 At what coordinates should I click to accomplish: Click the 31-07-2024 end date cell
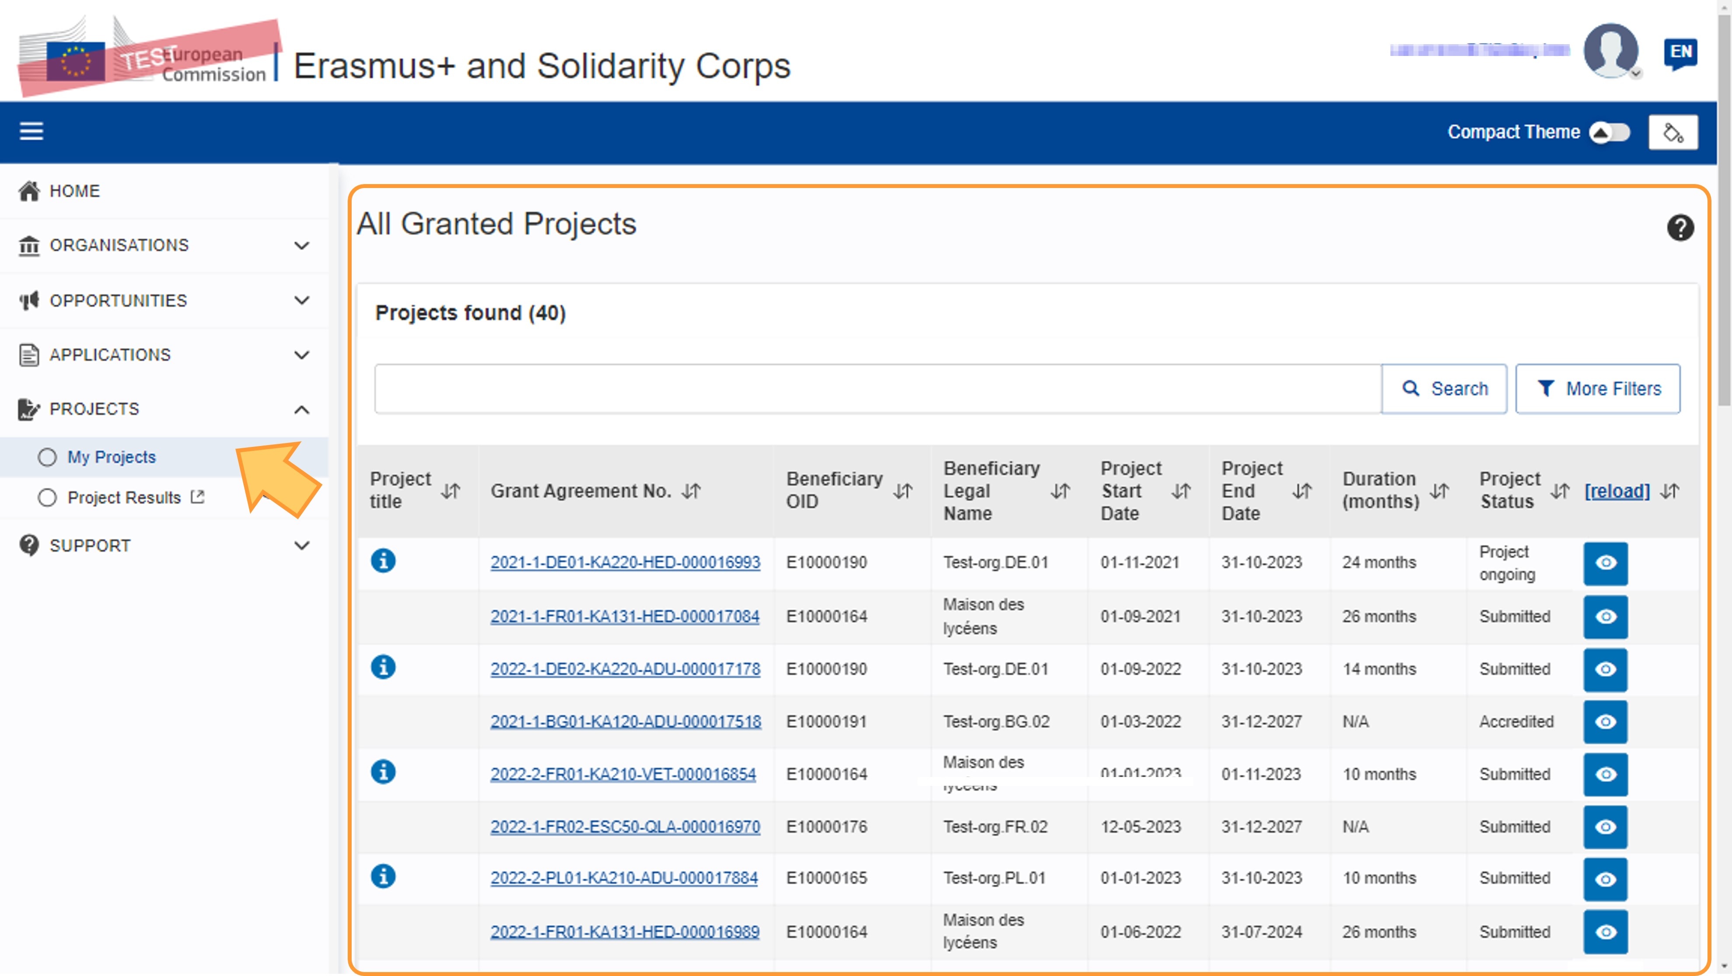1262,932
